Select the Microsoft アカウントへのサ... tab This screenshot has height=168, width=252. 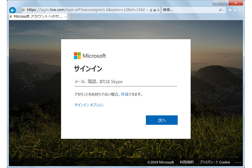click(x=38, y=17)
